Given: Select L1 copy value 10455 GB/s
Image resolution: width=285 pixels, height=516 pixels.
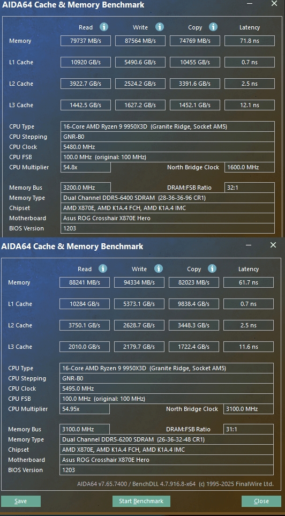Looking at the screenshot, I should click(195, 62).
